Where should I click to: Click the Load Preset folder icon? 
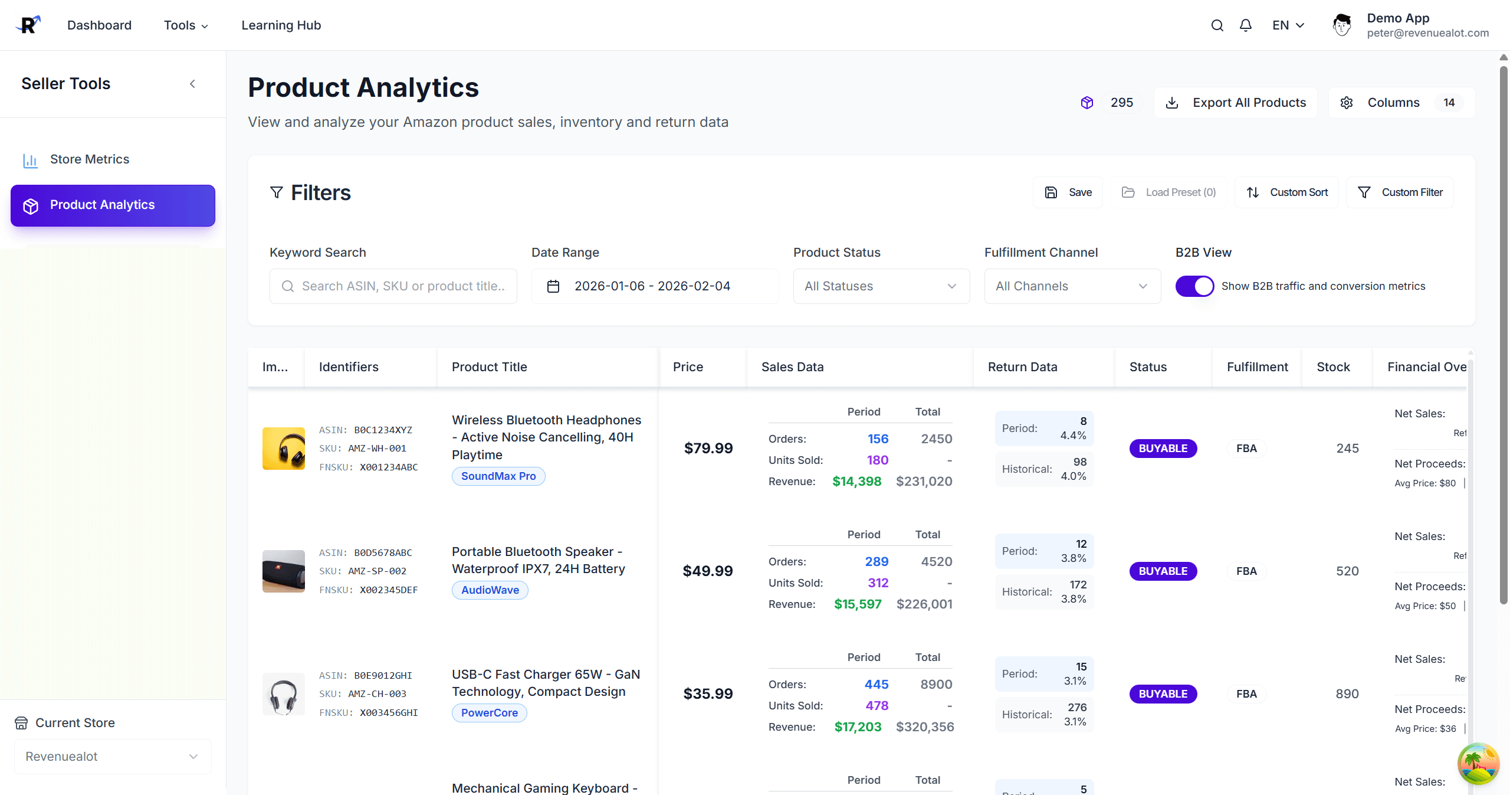[x=1128, y=192]
